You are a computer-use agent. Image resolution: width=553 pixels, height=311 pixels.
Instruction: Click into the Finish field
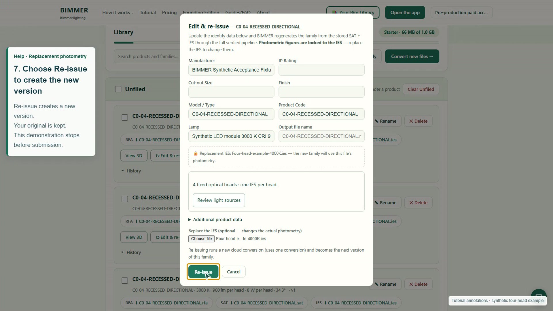tap(321, 92)
